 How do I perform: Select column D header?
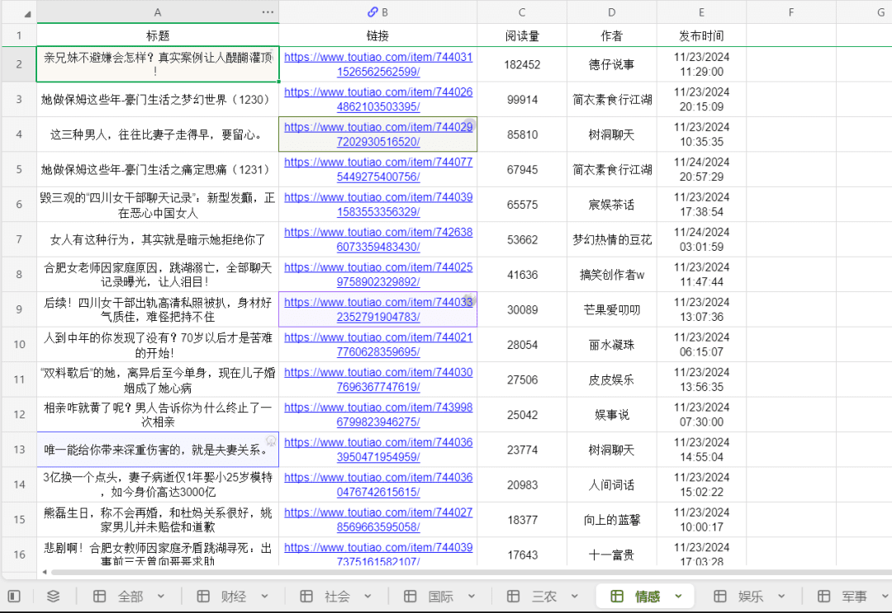pyautogui.click(x=611, y=12)
